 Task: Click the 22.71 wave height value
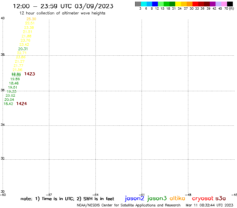coord(22,53)
